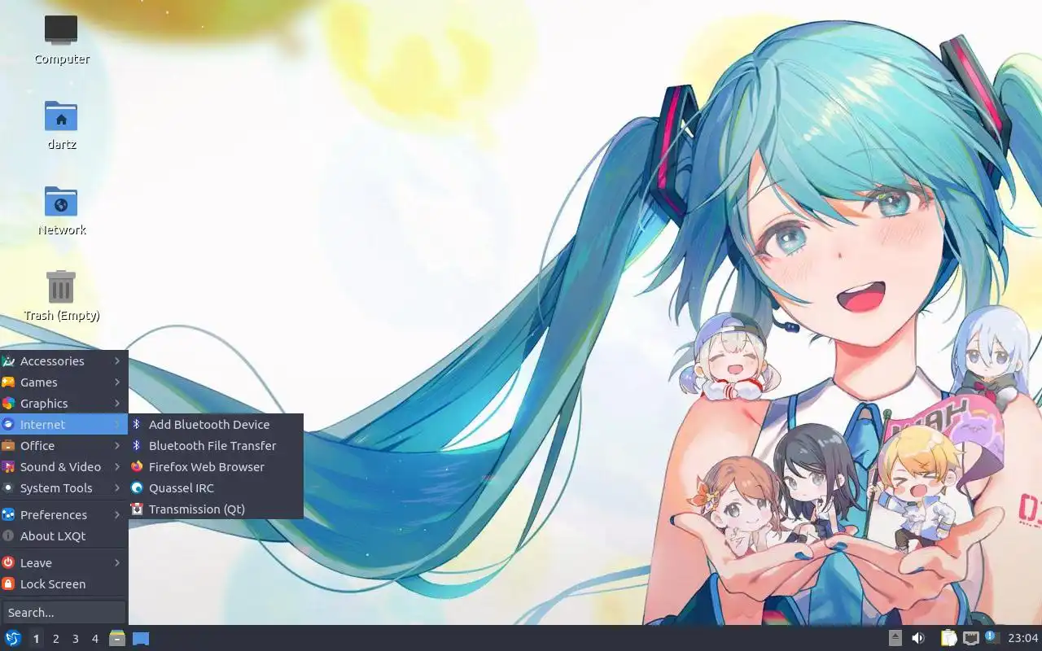Launch Firefox Web Browser via its icon
The width and height of the screenshot is (1042, 651).
137,467
